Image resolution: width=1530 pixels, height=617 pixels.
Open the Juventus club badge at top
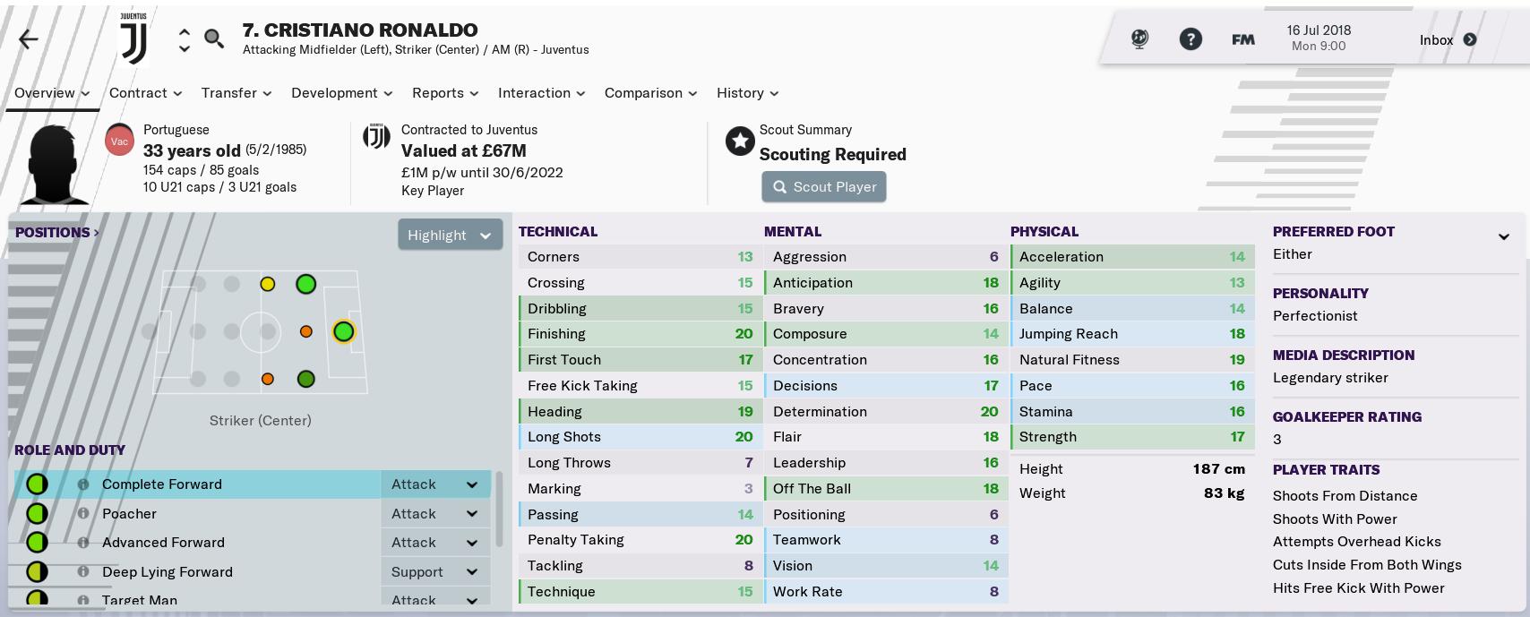[133, 39]
